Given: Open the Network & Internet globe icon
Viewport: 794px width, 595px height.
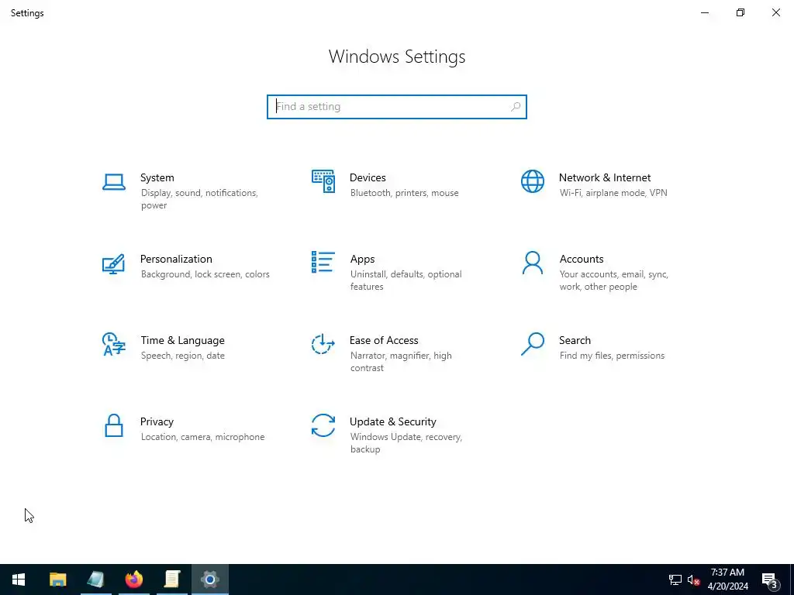Looking at the screenshot, I should [532, 181].
